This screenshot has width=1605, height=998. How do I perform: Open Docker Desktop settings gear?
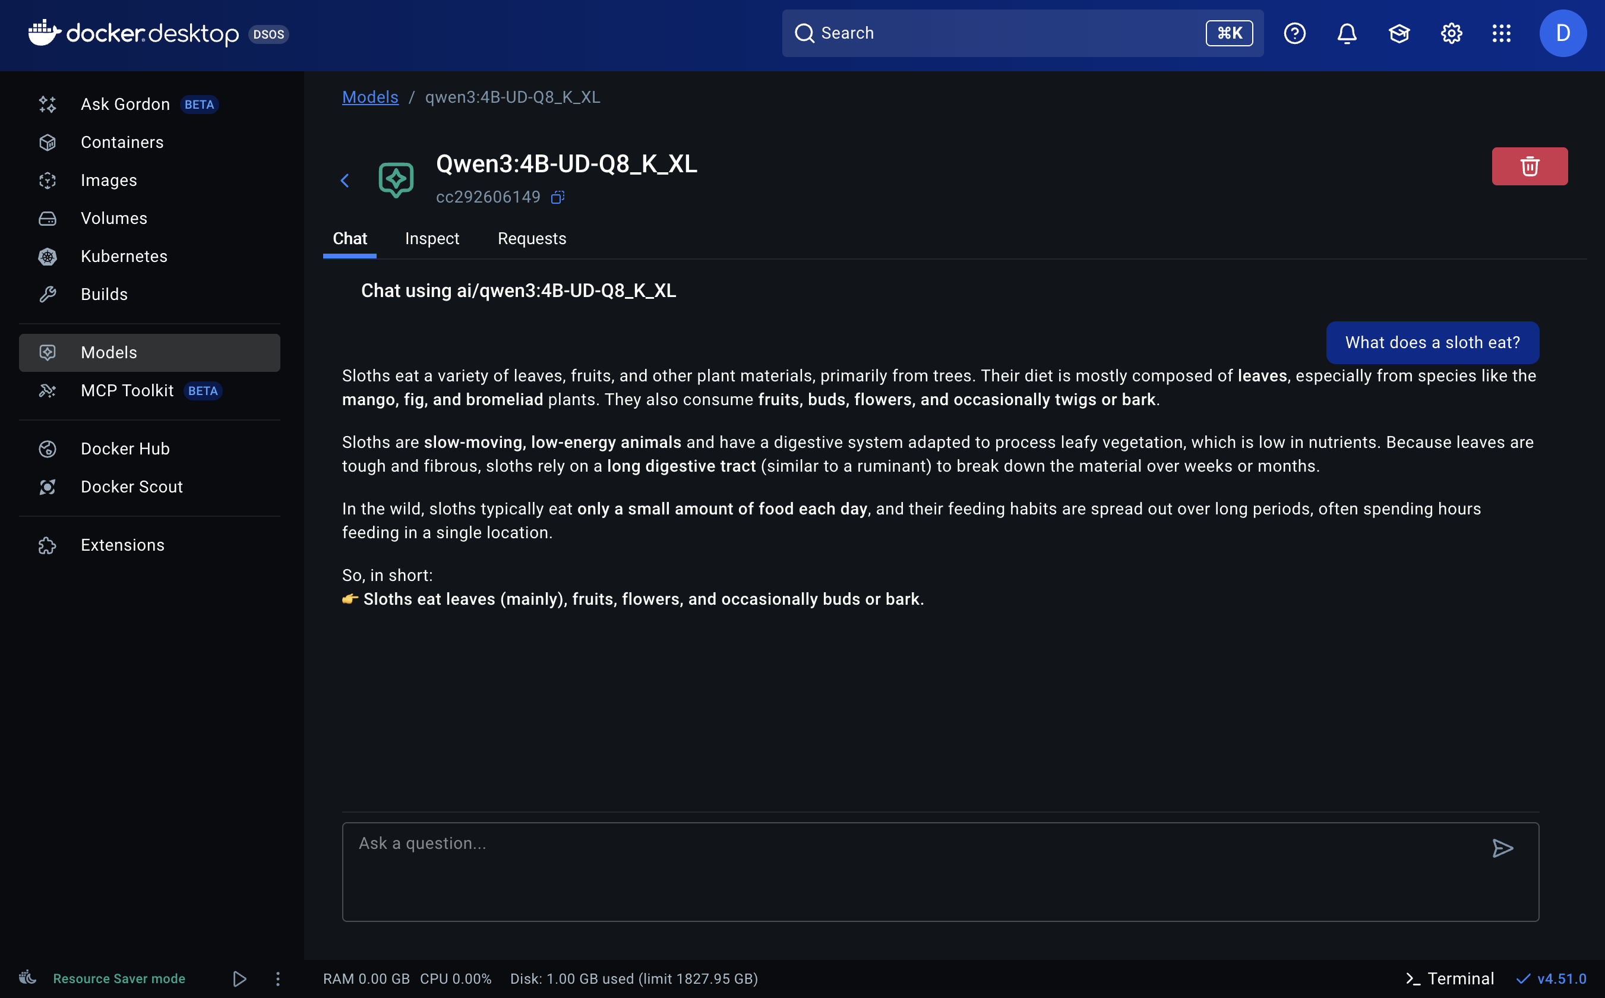pos(1451,33)
